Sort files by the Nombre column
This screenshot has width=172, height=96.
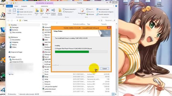pos(45,24)
